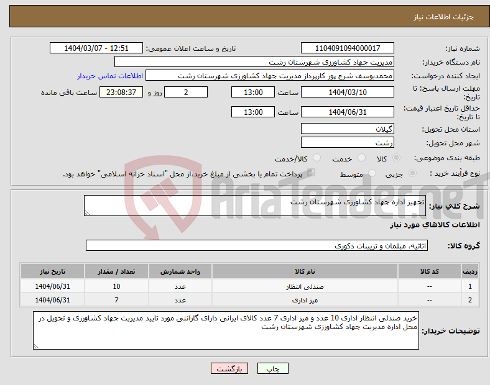Image resolution: width=490 pixels, height=385 pixels.
Task: Click the اطلاعات کالاهای مورد نیاز heading
Action: pyautogui.click(x=435, y=225)
